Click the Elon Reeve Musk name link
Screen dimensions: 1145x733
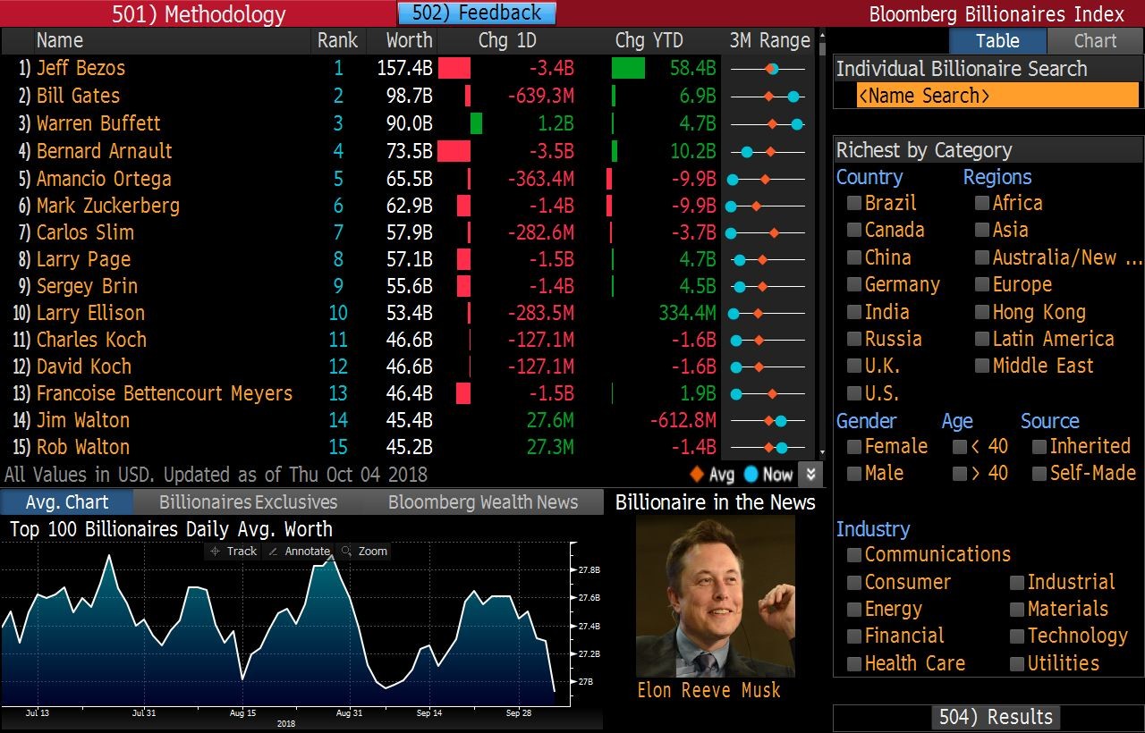708,691
